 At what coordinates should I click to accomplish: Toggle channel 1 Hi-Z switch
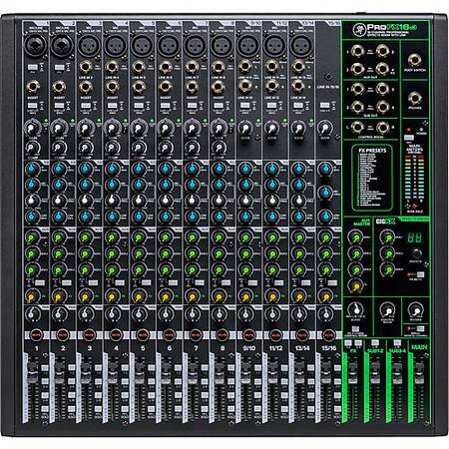point(32,67)
